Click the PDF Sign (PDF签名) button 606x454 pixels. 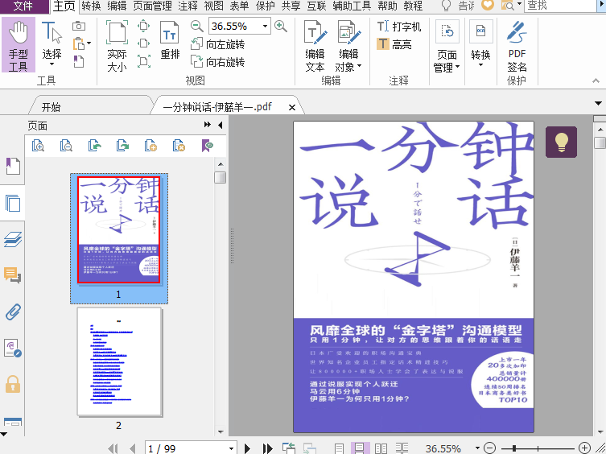[x=517, y=47]
